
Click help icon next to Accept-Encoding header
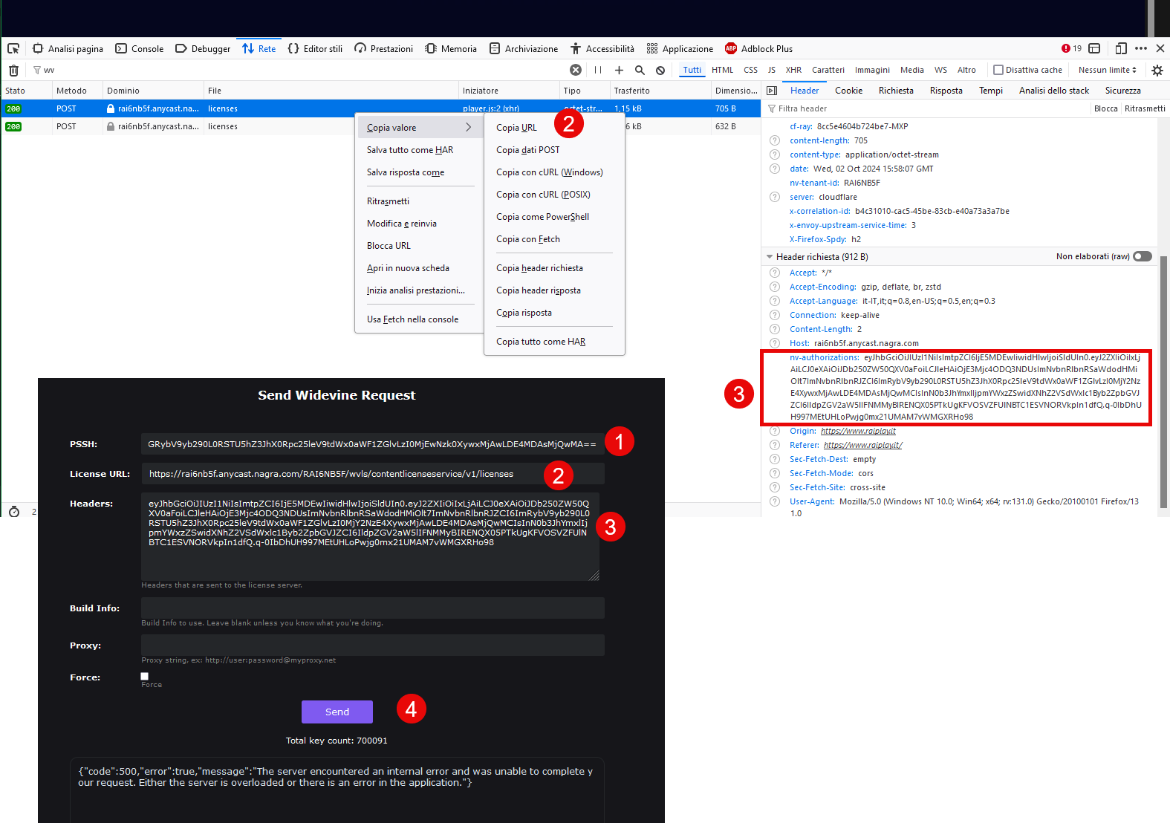tap(775, 287)
